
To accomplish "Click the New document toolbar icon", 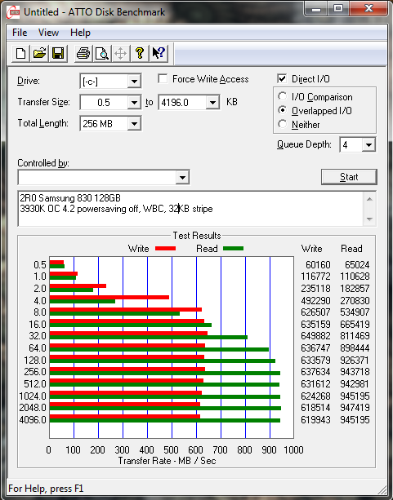I will click(x=20, y=53).
